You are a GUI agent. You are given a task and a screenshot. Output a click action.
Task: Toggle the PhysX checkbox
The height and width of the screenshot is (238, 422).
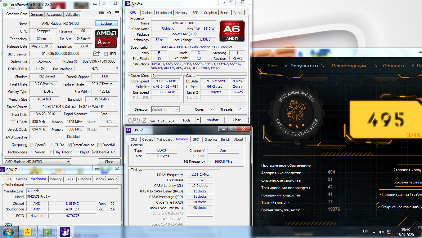(x=77, y=152)
